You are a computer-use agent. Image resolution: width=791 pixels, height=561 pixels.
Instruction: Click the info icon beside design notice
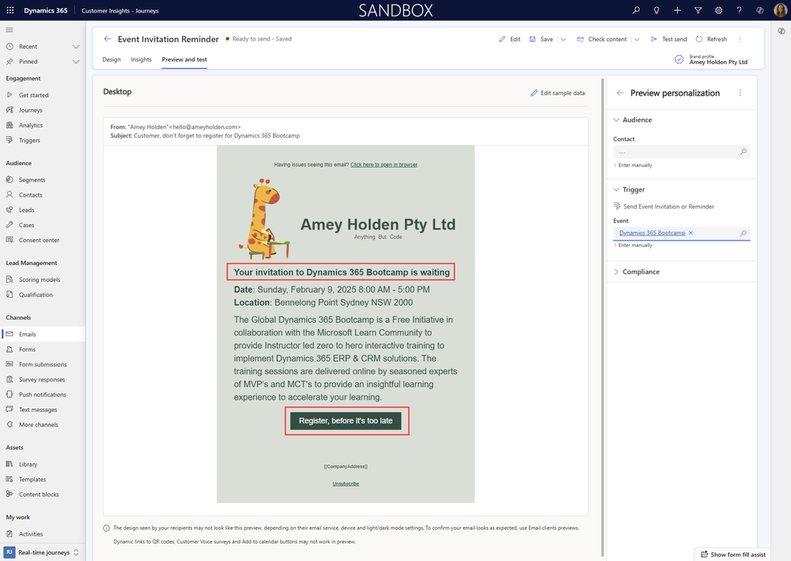tap(107, 529)
